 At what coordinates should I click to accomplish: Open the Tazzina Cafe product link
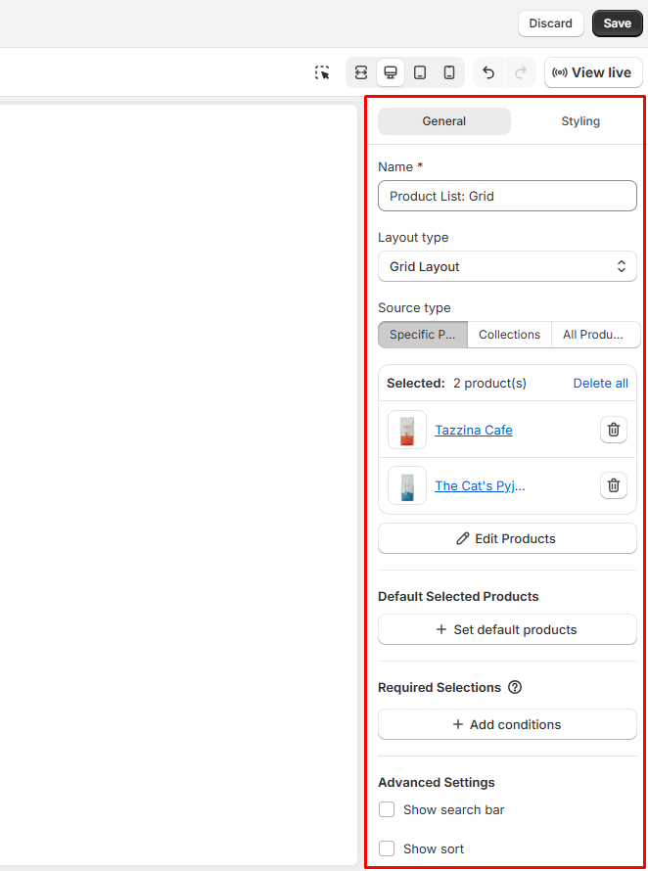(x=473, y=430)
